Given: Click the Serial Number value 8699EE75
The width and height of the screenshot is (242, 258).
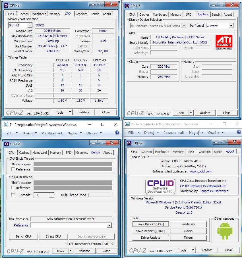Looking at the screenshot, I should (52, 51).
